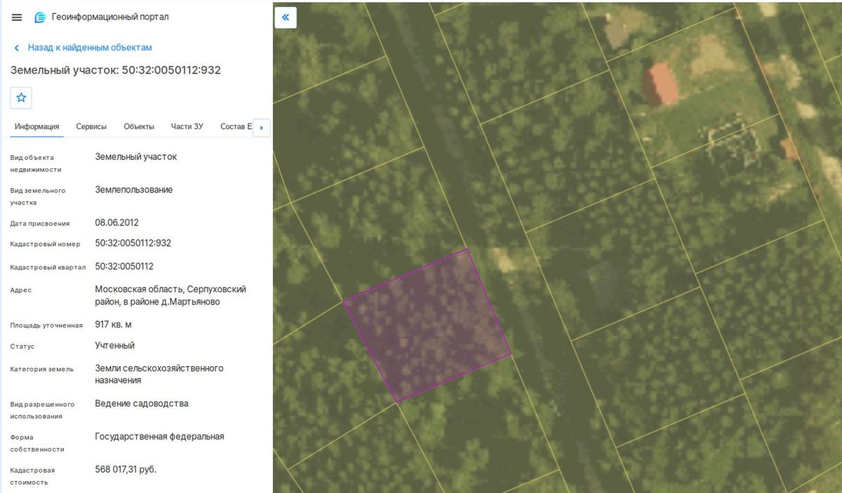Click the Геоинформационный портал title text

pos(110,17)
